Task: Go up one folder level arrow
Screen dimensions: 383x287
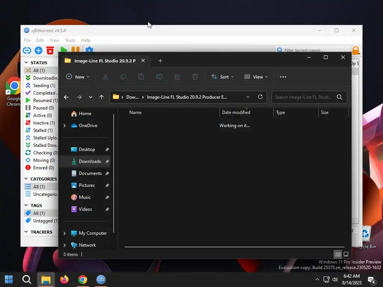Action: [x=102, y=97]
